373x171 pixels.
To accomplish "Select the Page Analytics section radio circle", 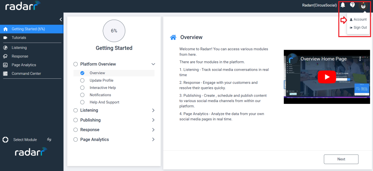I will [x=76, y=140].
